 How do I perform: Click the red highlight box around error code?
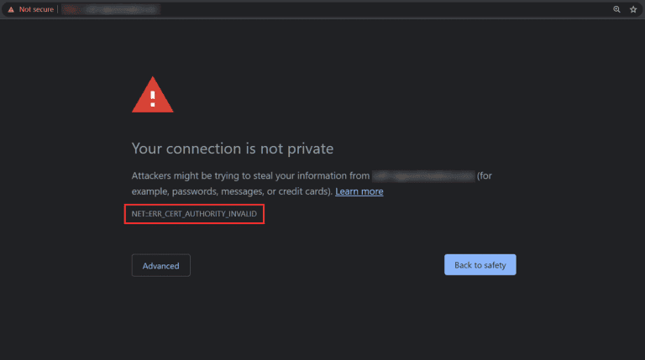(194, 214)
